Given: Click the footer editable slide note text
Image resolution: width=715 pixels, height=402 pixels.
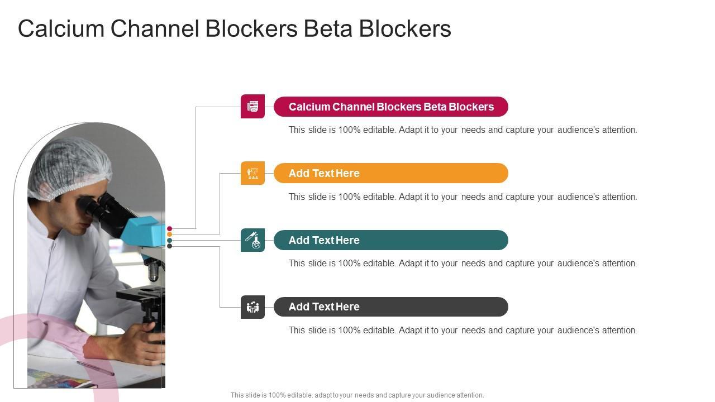Looking at the screenshot, I should (x=357, y=395).
